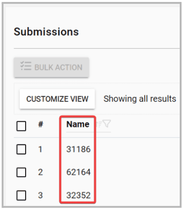This screenshot has width=183, height=210.
Task: Click the sort icon beside Name column
Action: point(99,124)
